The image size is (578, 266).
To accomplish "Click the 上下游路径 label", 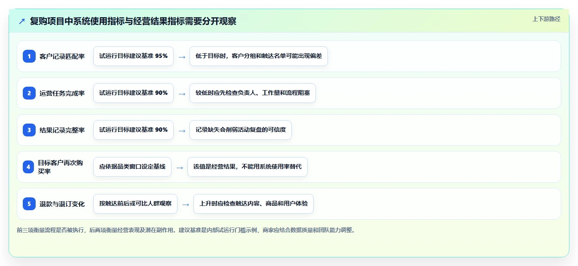I will (x=546, y=19).
